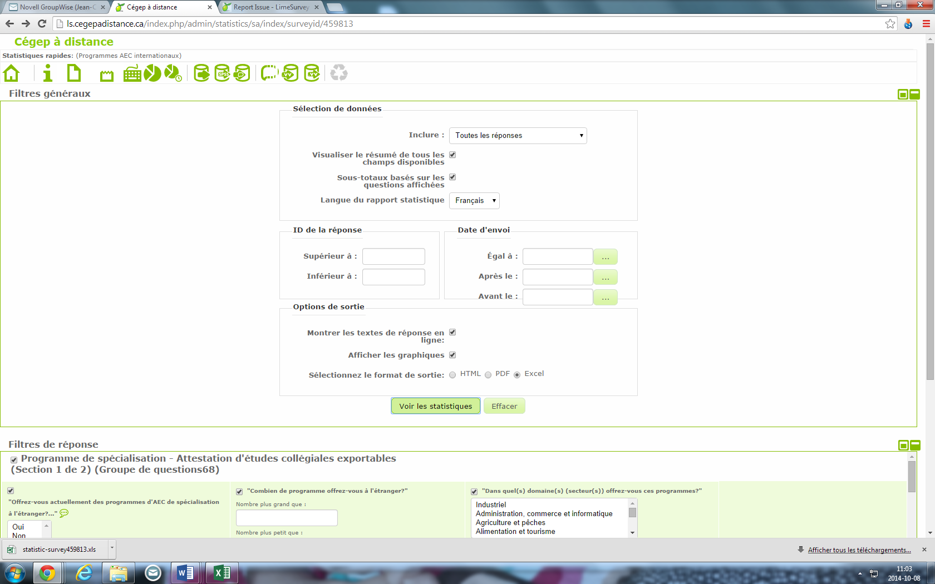Minimize the Filtres généraux panel
Image resolution: width=935 pixels, height=584 pixels.
[914, 95]
